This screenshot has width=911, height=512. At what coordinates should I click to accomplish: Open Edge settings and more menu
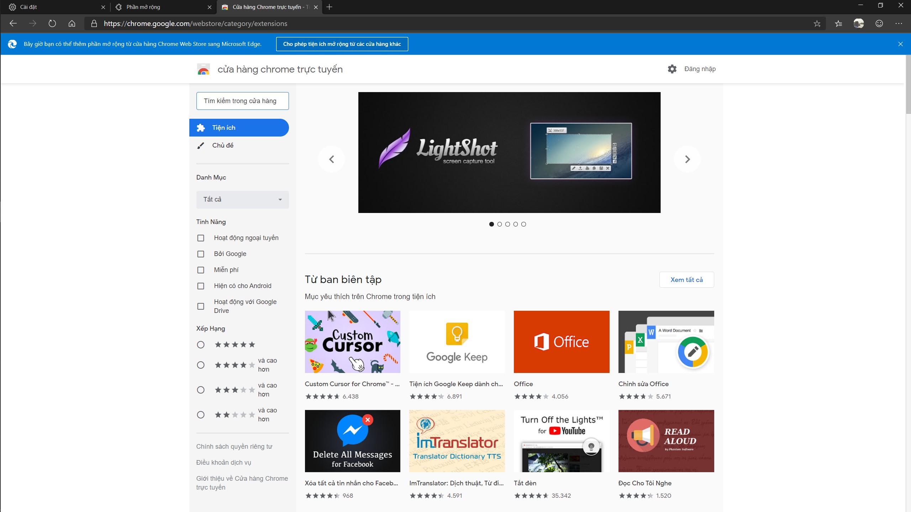[899, 23]
